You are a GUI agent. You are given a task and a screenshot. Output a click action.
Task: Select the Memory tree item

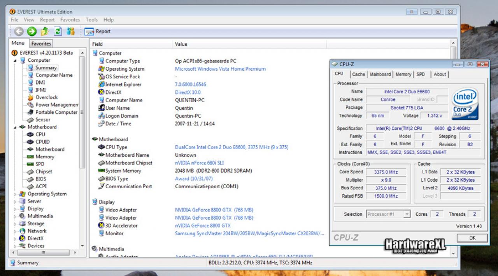(45, 157)
